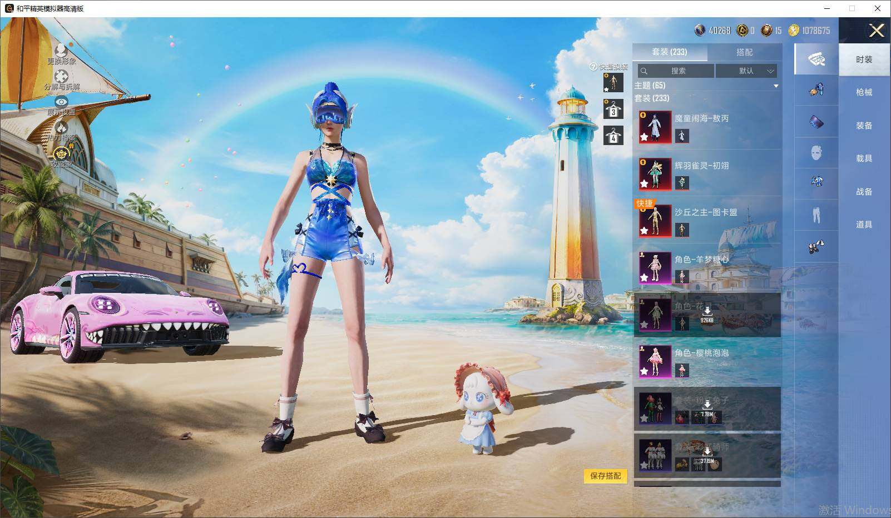Maximize the 和平精英模拟器 window
This screenshot has height=518, width=891.
[852, 8]
